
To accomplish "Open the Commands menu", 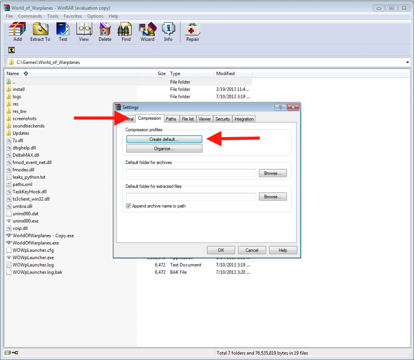I will [x=30, y=16].
